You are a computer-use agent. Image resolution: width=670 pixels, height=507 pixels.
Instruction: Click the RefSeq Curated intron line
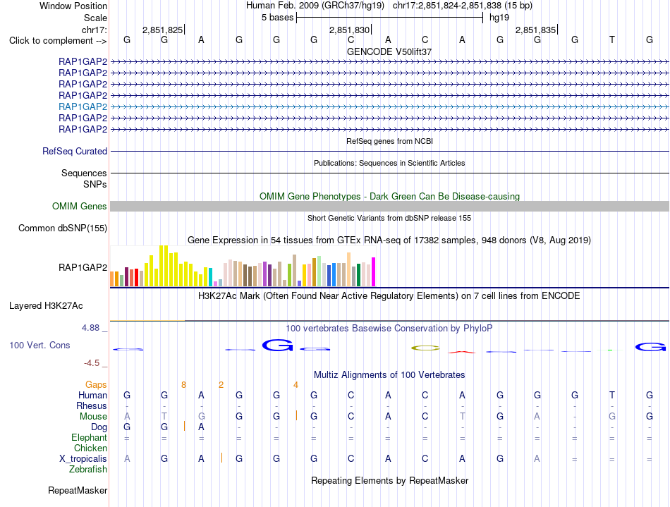(389, 151)
